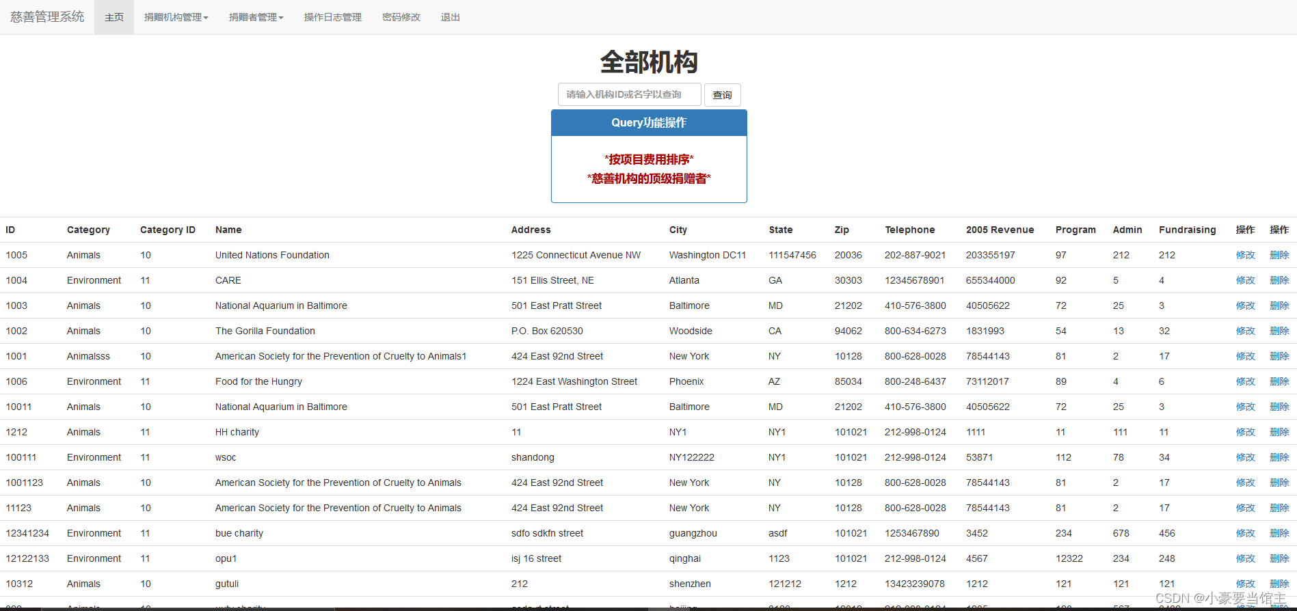Click 修改 for the wsoc row

pos(1246,457)
